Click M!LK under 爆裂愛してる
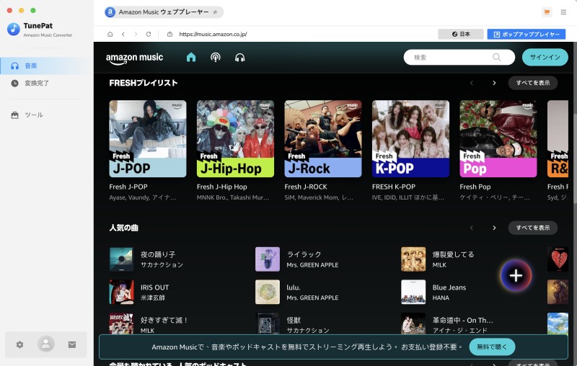 click(x=439, y=265)
